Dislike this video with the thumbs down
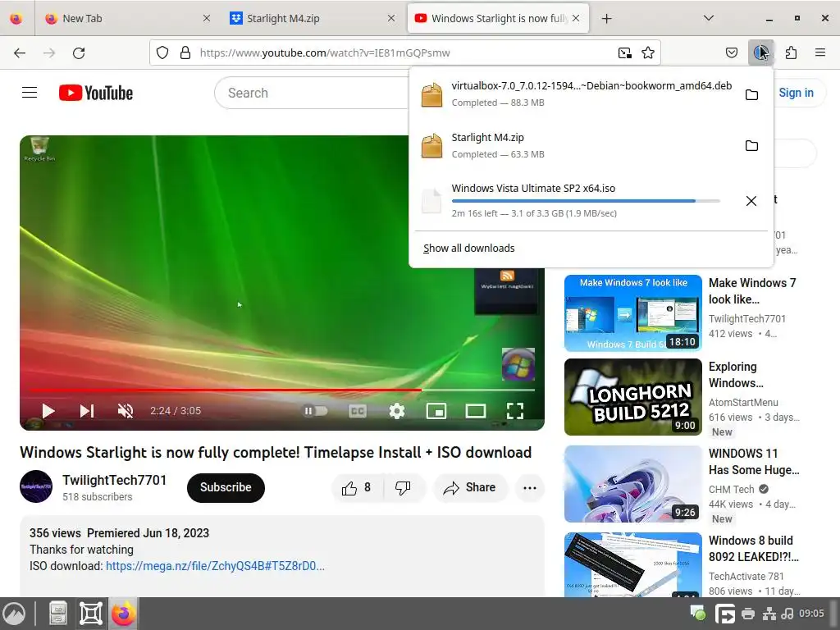 point(403,487)
